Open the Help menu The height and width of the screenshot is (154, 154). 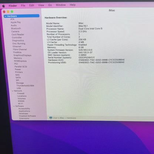point(73,5)
